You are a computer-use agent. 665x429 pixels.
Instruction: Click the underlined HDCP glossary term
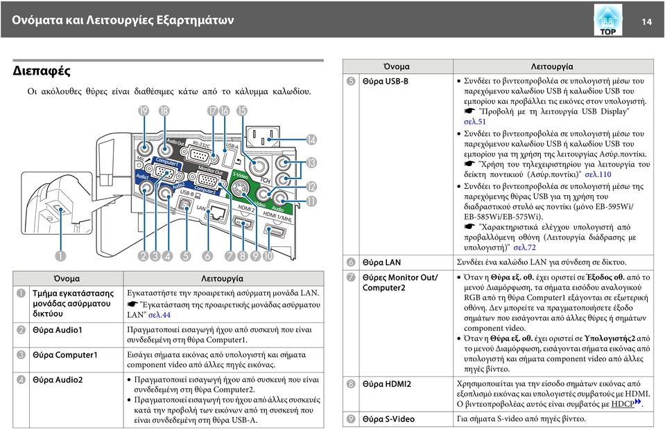(623, 404)
